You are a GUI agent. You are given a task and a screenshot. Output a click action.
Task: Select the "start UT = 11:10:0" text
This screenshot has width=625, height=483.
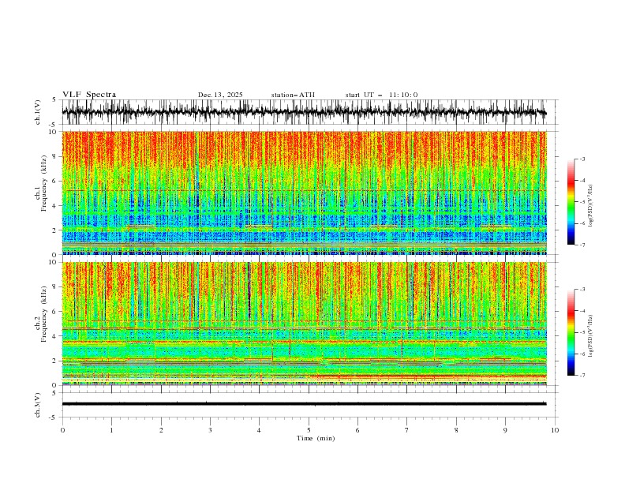coord(381,95)
